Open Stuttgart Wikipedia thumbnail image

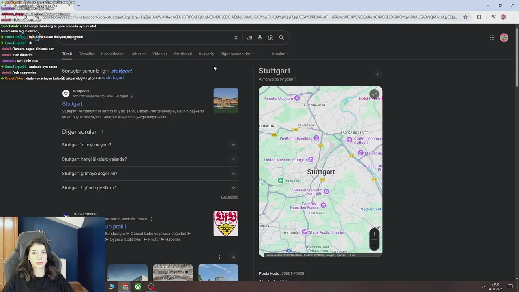[x=226, y=101]
